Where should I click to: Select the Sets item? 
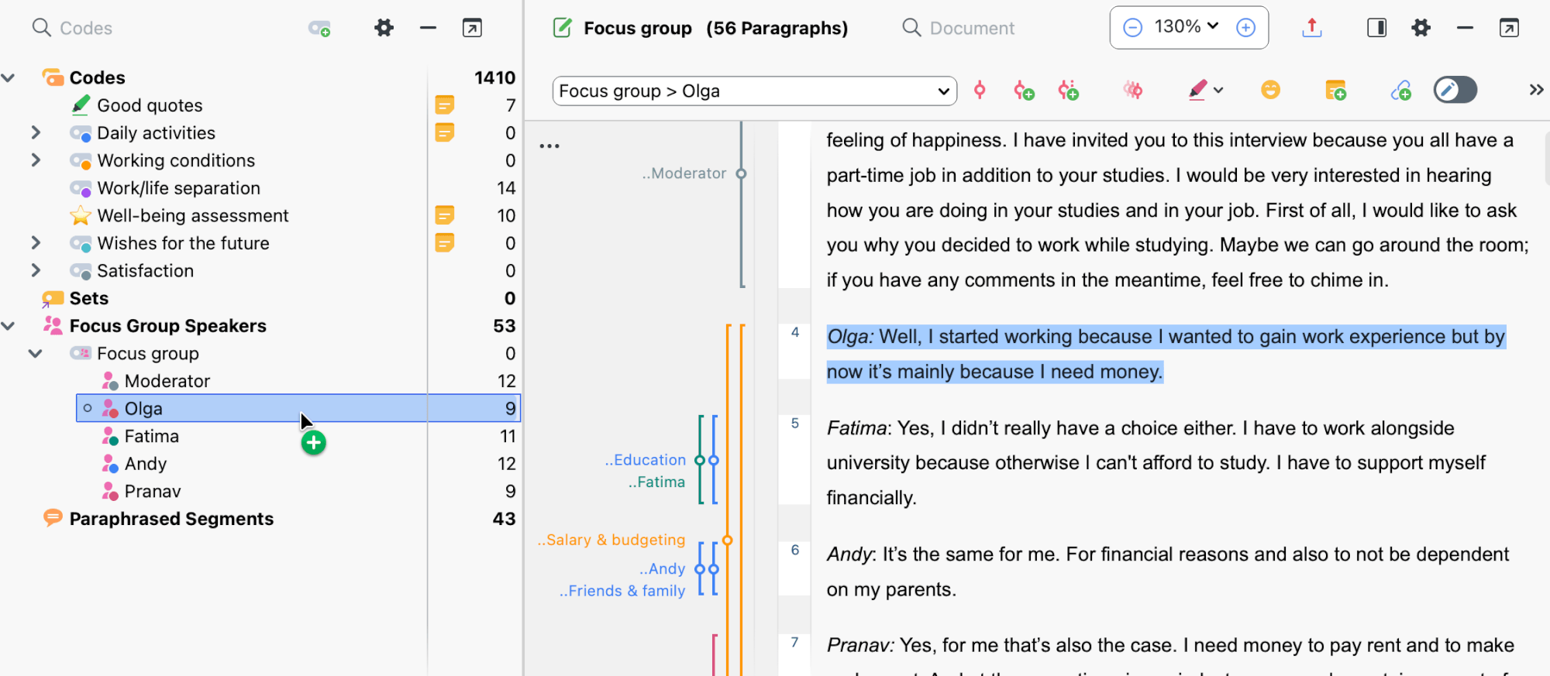(88, 298)
